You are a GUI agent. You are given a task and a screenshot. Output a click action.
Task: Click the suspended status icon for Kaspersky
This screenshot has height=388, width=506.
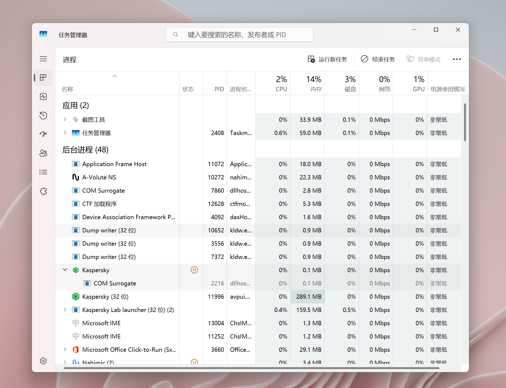[x=194, y=270]
